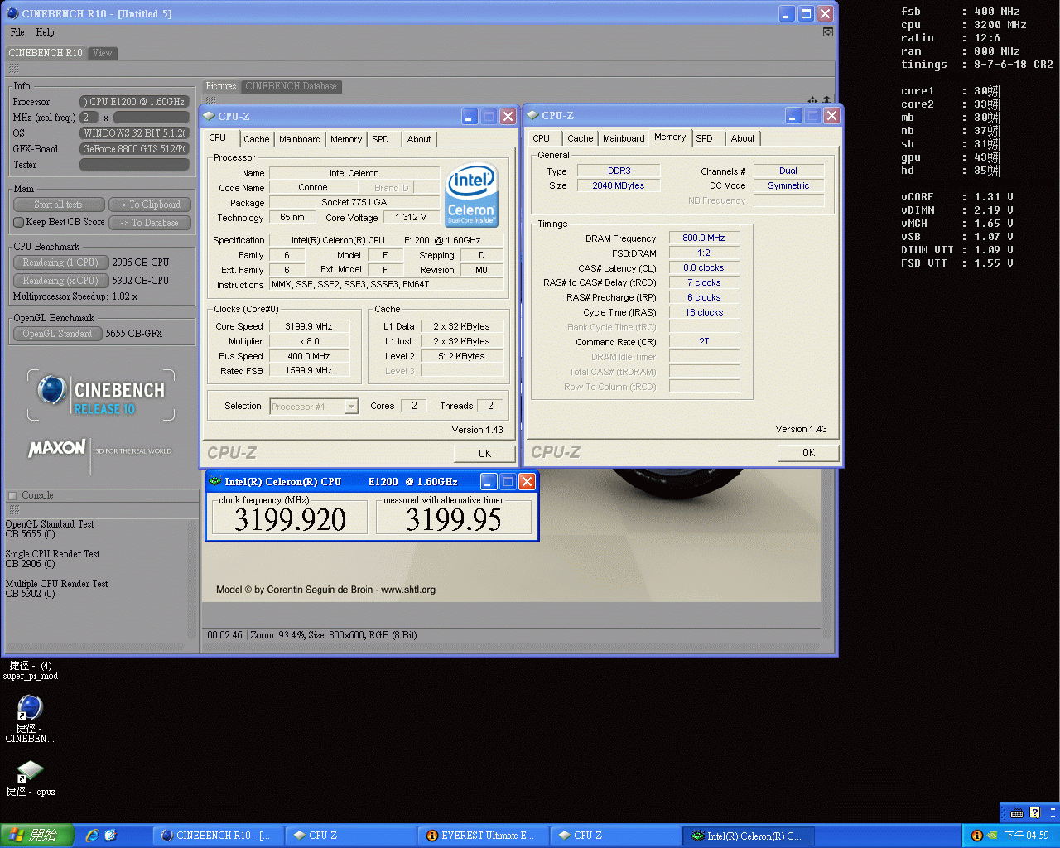Open About tab in CPU-Z processor window
1060x848 pixels.
(419, 139)
